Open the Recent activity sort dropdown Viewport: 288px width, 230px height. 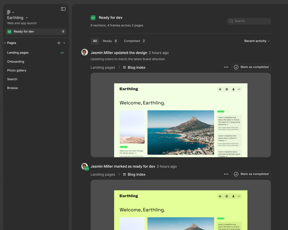tap(257, 41)
